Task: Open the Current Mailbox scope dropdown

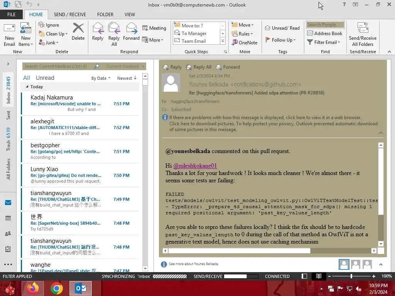Action: pos(125,66)
